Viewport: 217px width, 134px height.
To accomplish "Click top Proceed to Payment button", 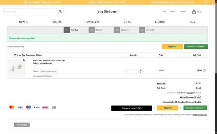I will pyautogui.click(x=196, y=46).
